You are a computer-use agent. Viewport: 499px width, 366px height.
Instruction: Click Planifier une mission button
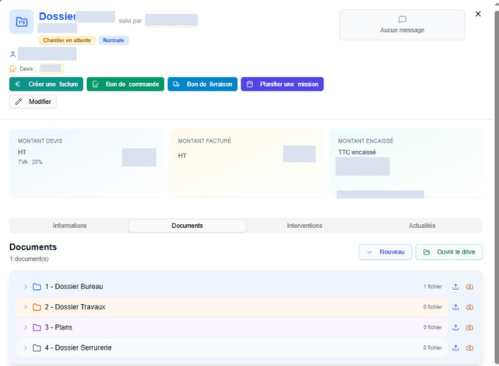pyautogui.click(x=282, y=84)
